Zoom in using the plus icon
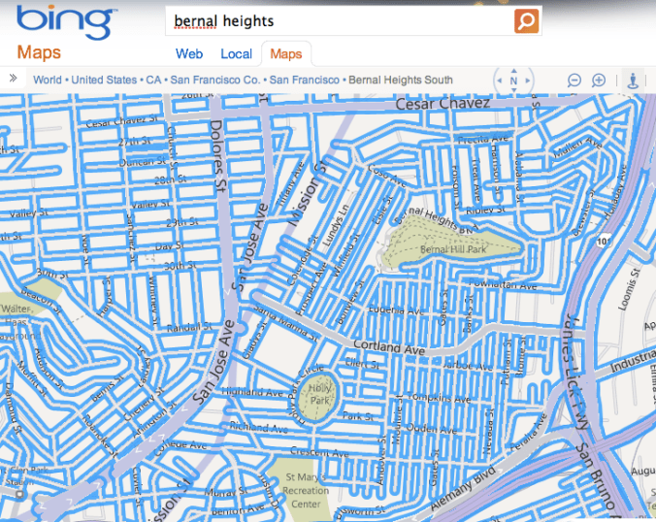Screen dimensions: 656x522 click(x=599, y=81)
